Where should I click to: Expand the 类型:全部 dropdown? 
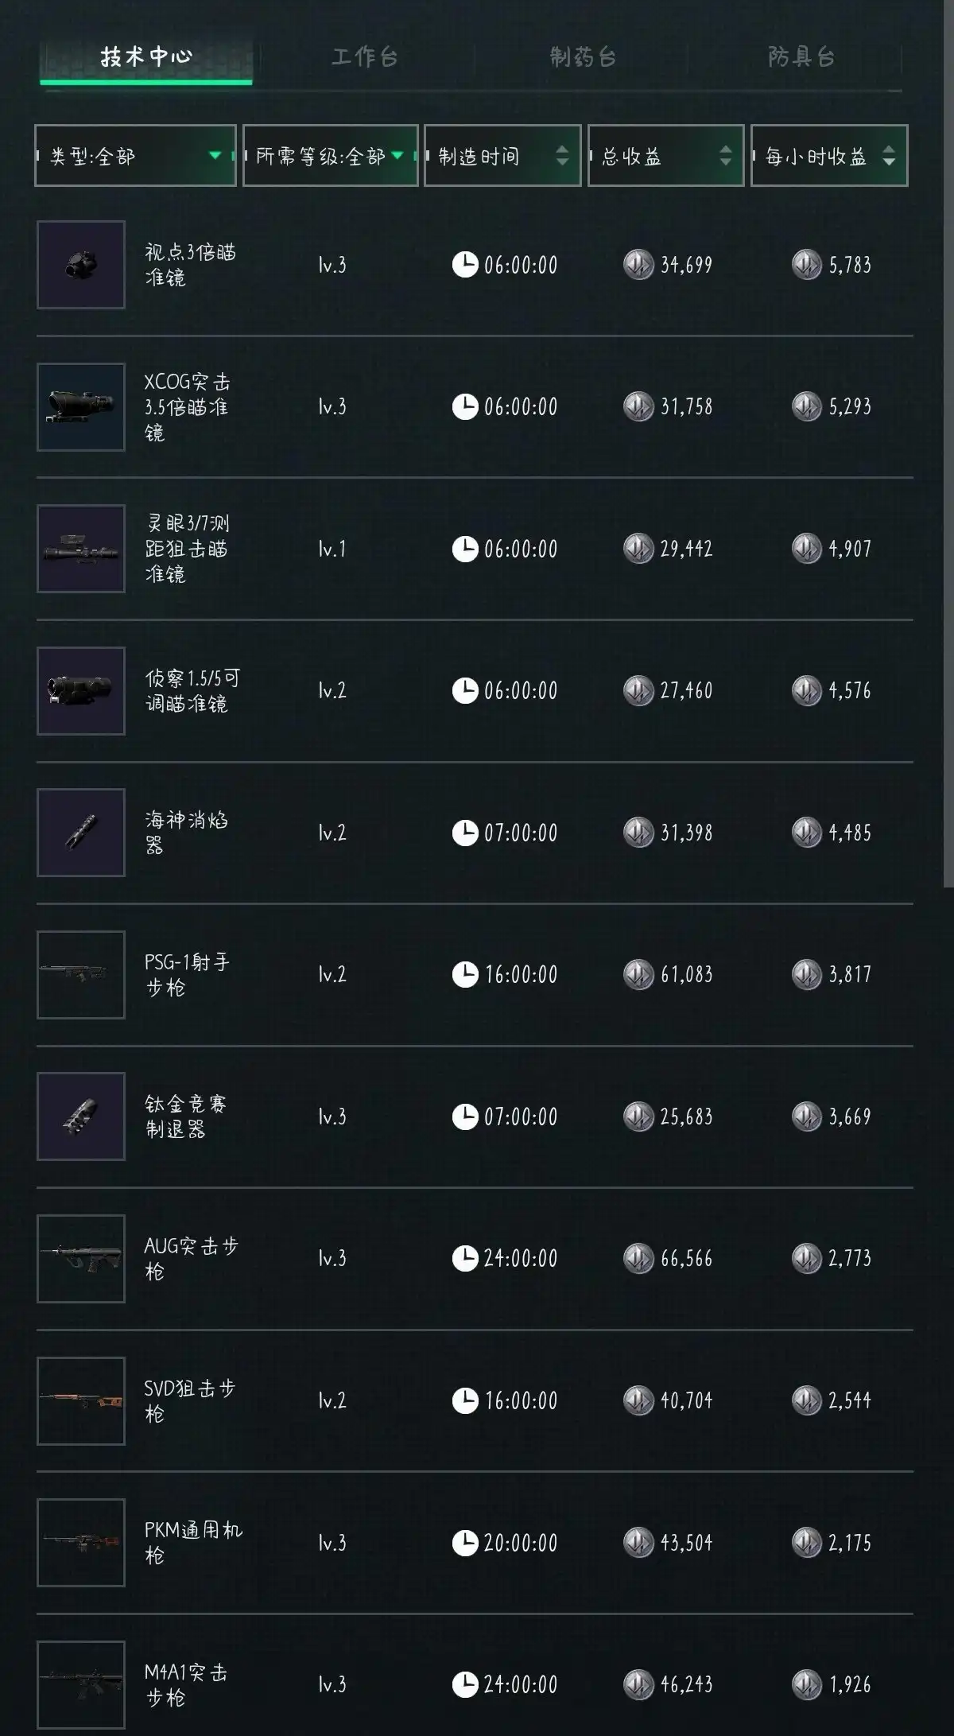(135, 156)
